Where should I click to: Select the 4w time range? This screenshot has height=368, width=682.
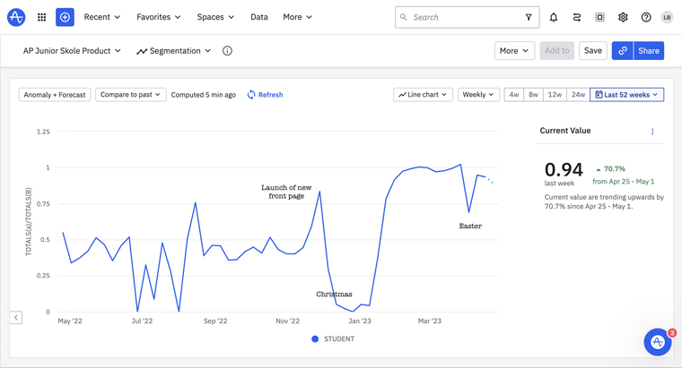click(513, 95)
